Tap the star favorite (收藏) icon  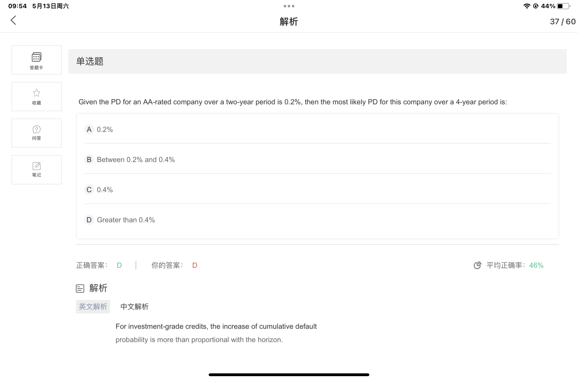36,93
